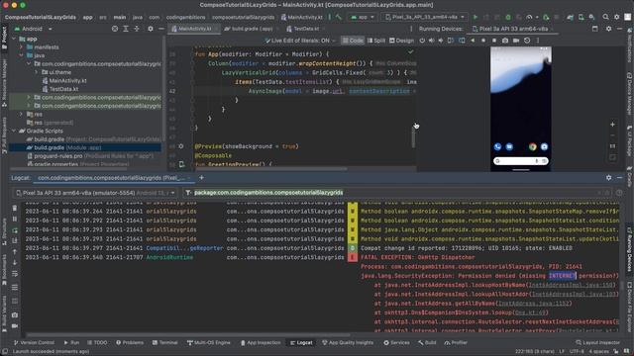Image resolution: width=634 pixels, height=356 pixels.
Task: Switch the editor to Code view
Action: pyautogui.click(x=353, y=41)
